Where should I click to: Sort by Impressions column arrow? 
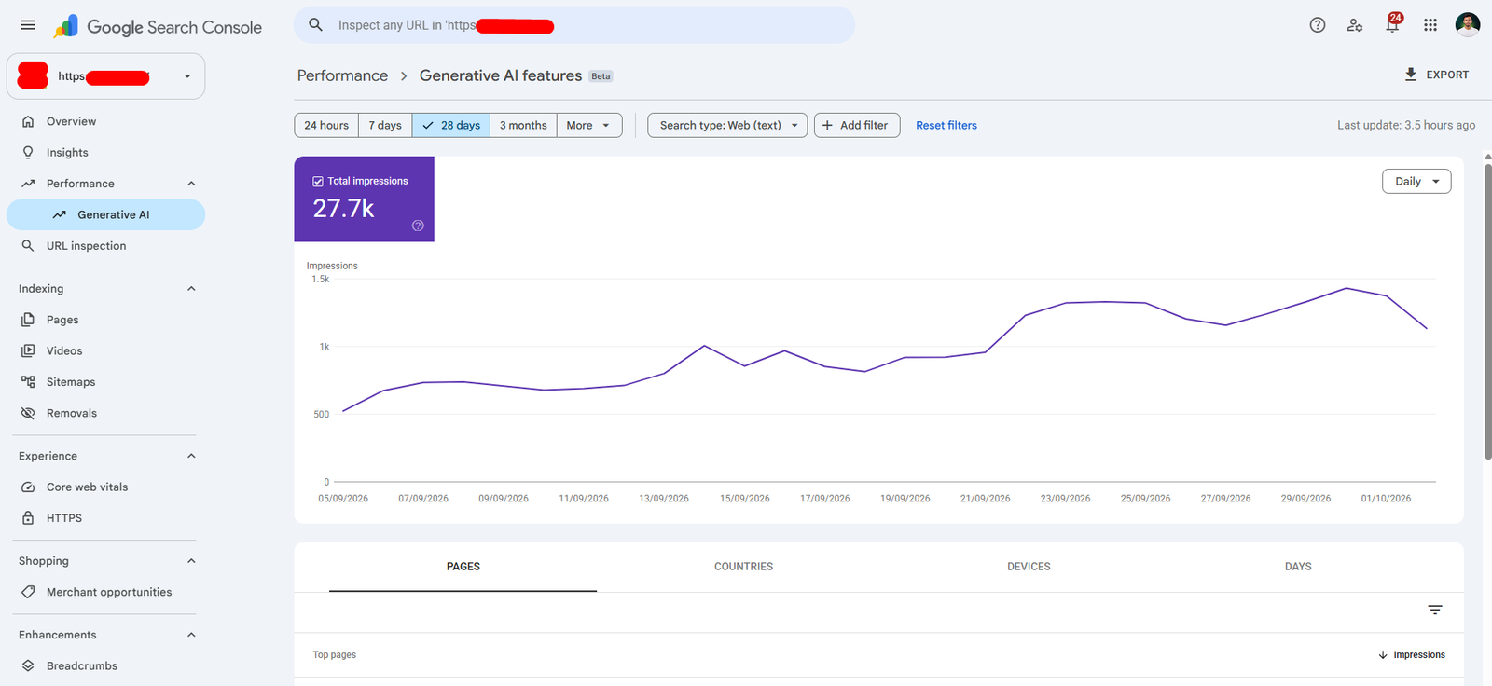[x=1383, y=655]
